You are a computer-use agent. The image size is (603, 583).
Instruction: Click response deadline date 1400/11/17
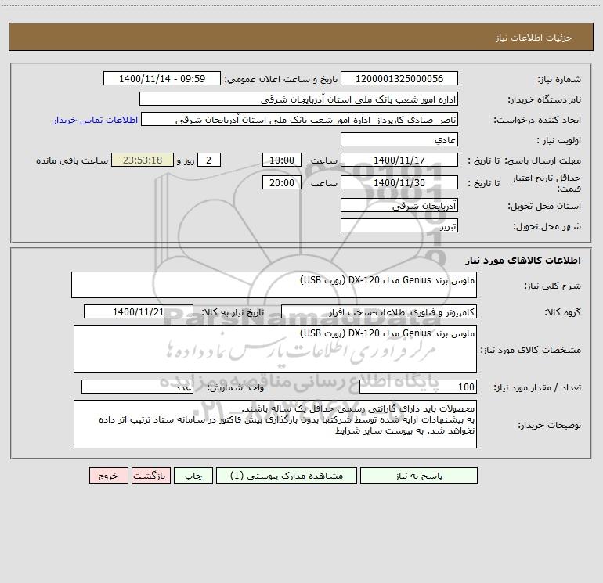tap(399, 160)
